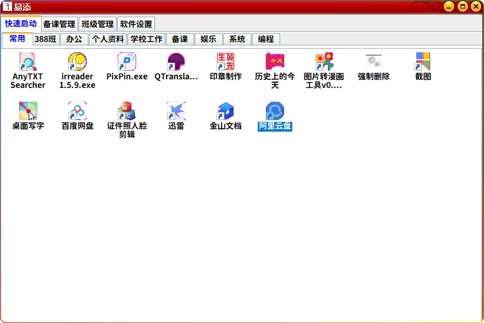Select the 阿里云盘 shortcut icon

274,111
